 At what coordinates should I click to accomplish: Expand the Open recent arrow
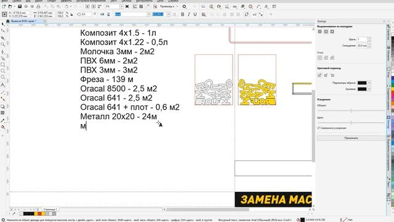tap(14, 6)
